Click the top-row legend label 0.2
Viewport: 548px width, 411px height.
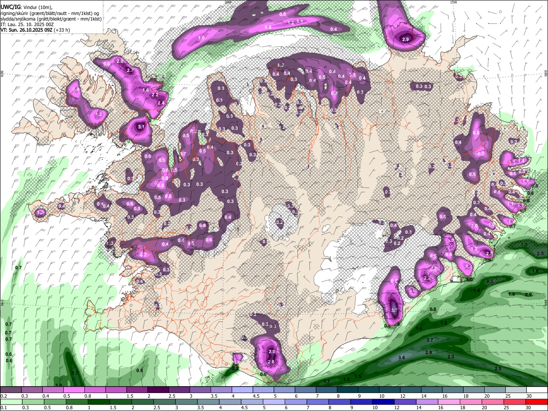[3, 396]
